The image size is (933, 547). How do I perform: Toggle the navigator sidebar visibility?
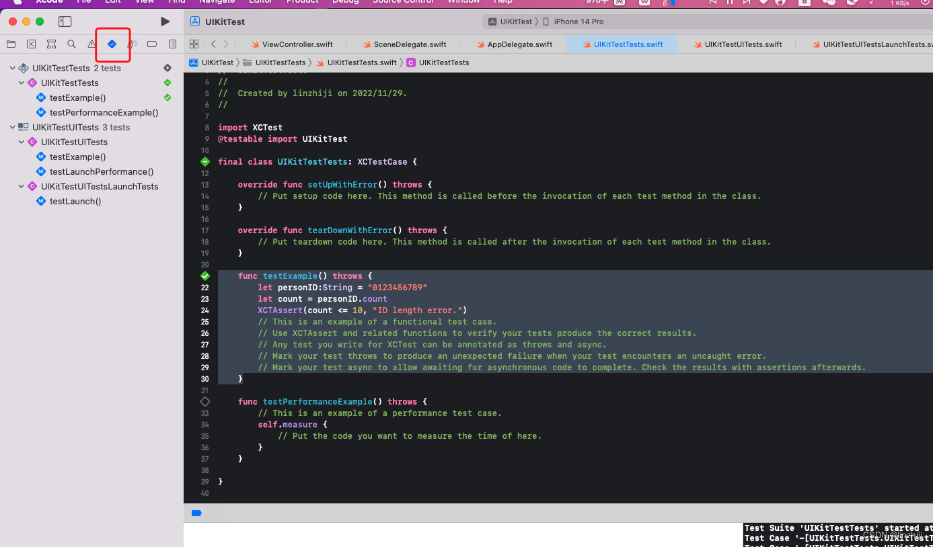point(65,21)
